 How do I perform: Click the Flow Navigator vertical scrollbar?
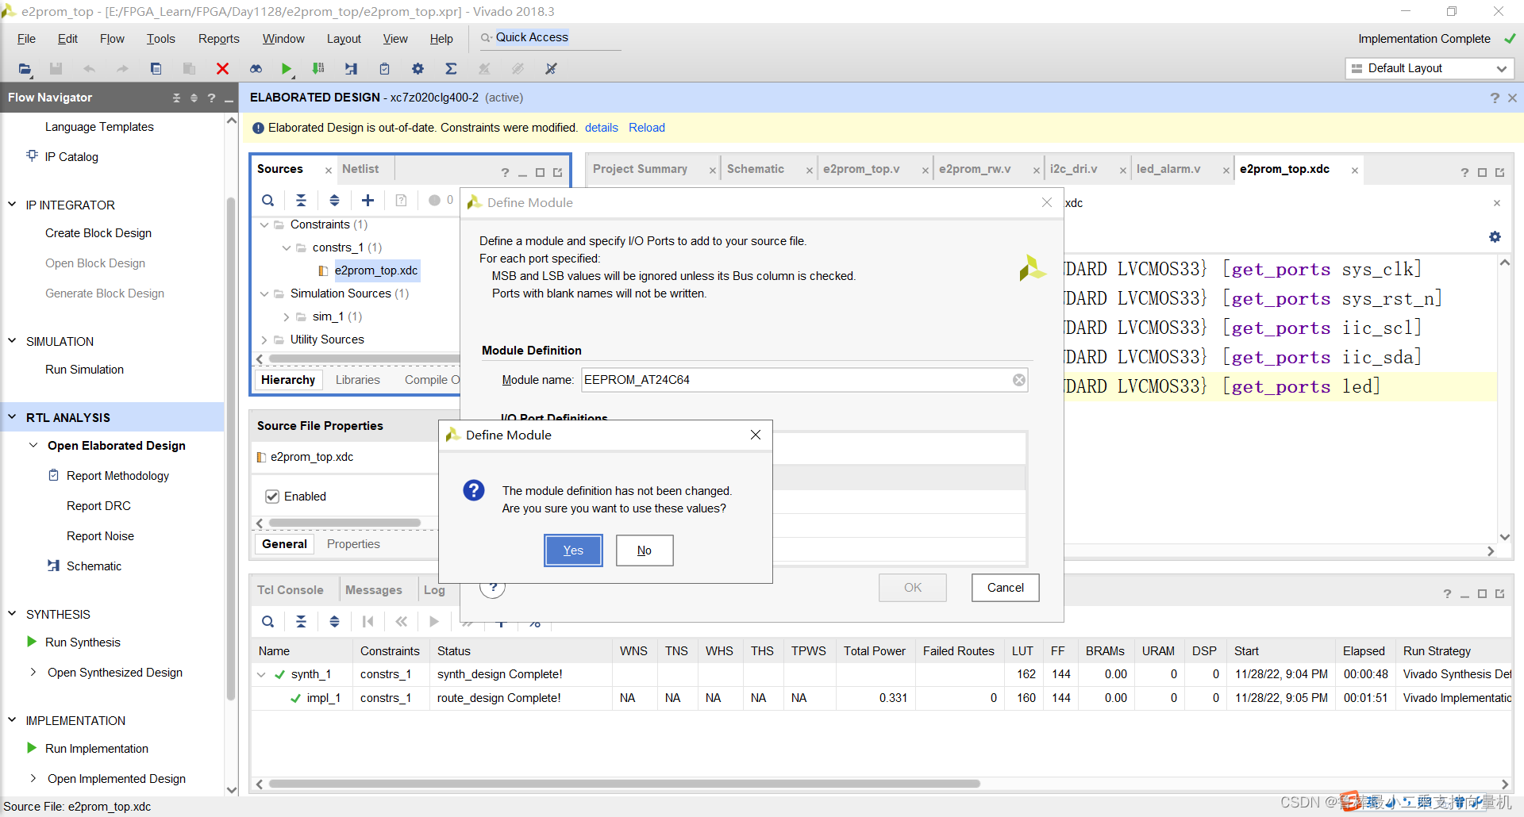point(231,448)
